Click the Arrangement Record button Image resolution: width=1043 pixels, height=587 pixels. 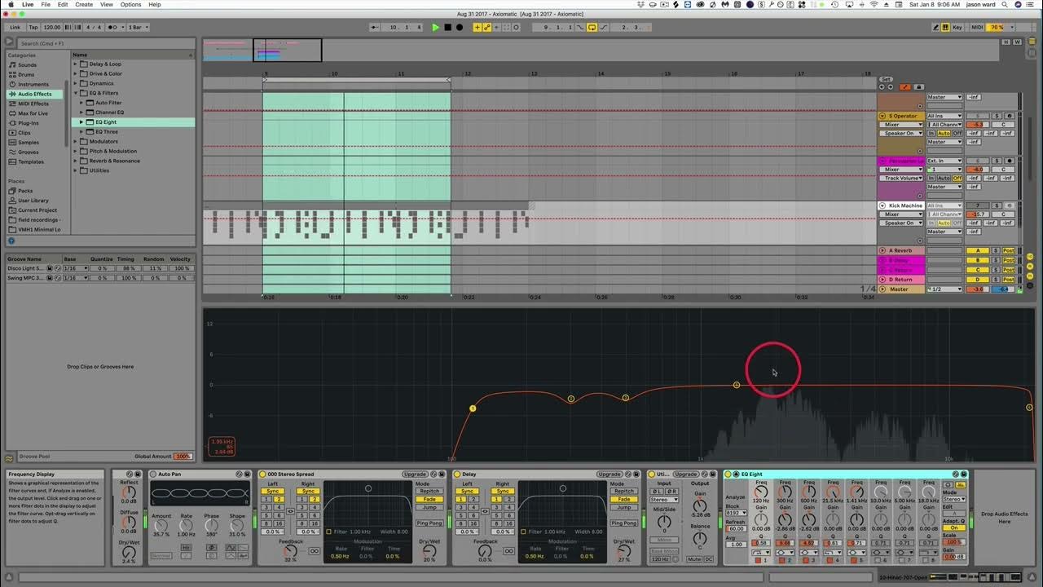click(459, 27)
